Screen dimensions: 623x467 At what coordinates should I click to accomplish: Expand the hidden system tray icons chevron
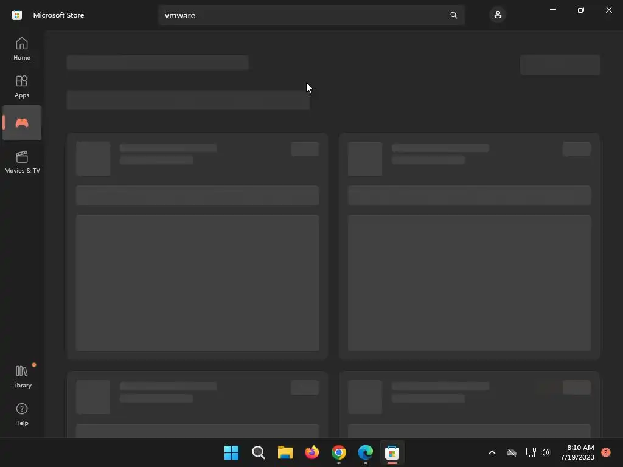[492, 452]
